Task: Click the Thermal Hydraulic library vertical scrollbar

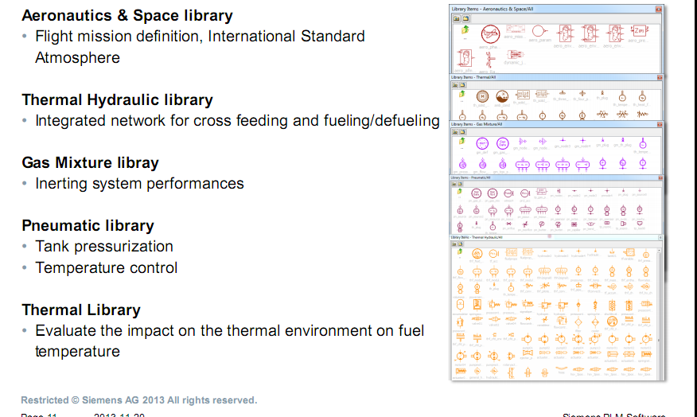Action: (x=660, y=314)
